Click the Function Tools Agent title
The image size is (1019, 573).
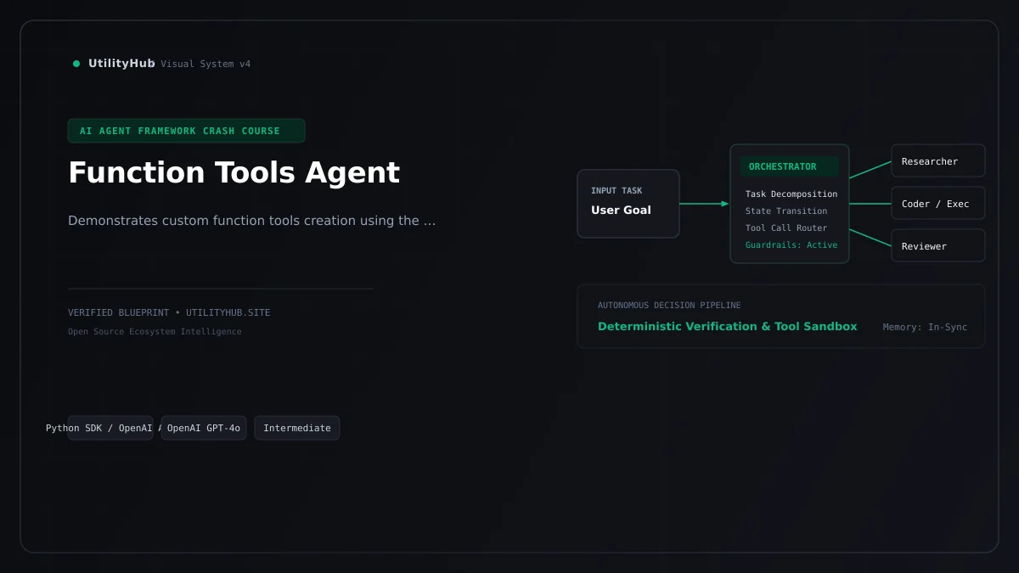point(234,172)
